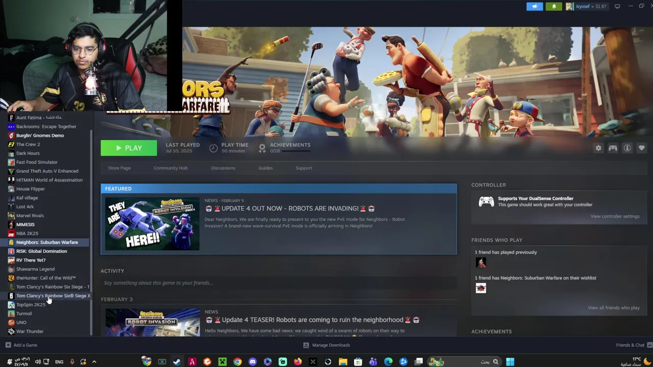Select NBA 2K25 in library
Screen dimensions: 653x367
(27, 233)
